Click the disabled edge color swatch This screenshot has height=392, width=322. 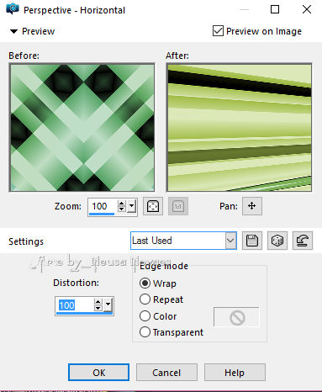[237, 317]
